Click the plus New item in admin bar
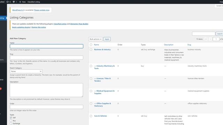 tap(22, 2)
